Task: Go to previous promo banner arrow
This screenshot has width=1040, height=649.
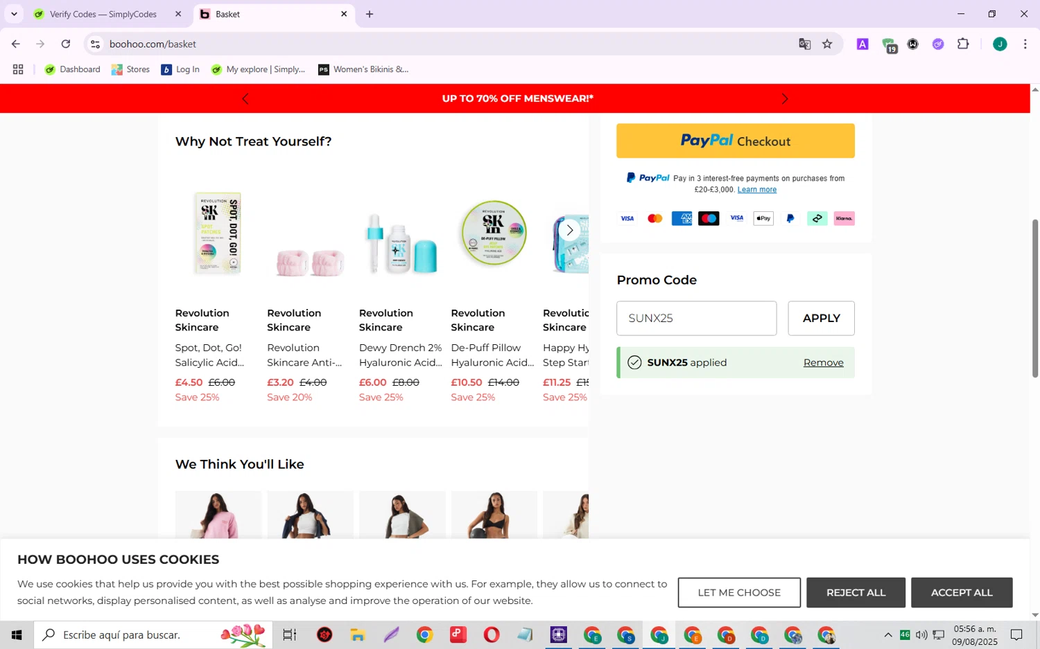Action: [x=245, y=99]
